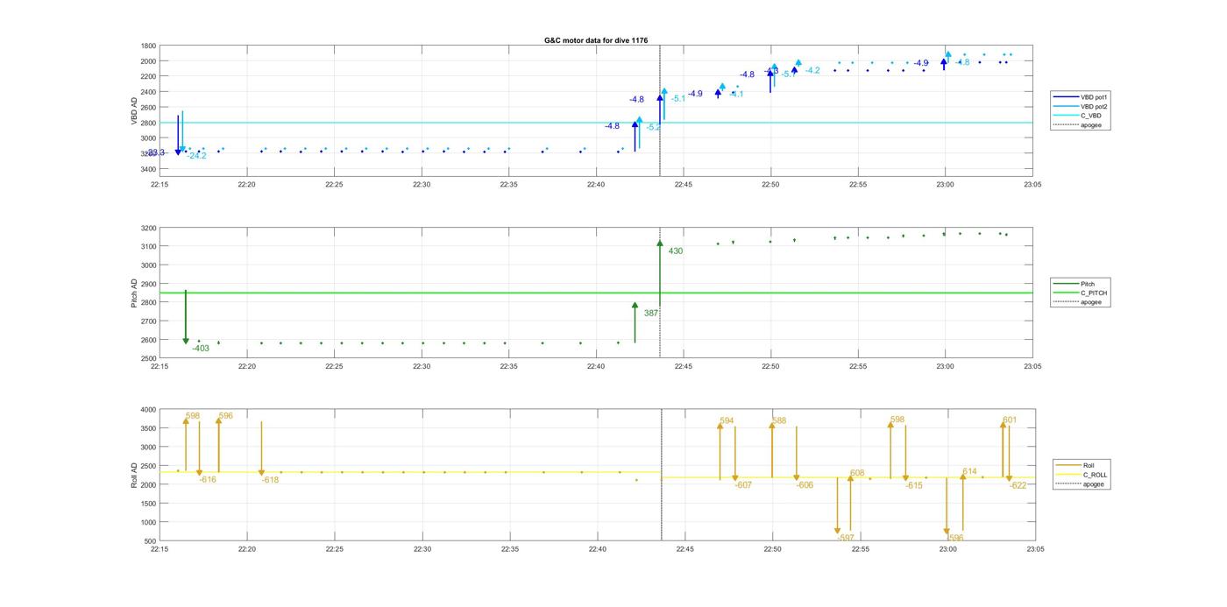This screenshot has width=1227, height=607.
Task: Select the Pitch AD y-axis label
Action: [x=134, y=293]
